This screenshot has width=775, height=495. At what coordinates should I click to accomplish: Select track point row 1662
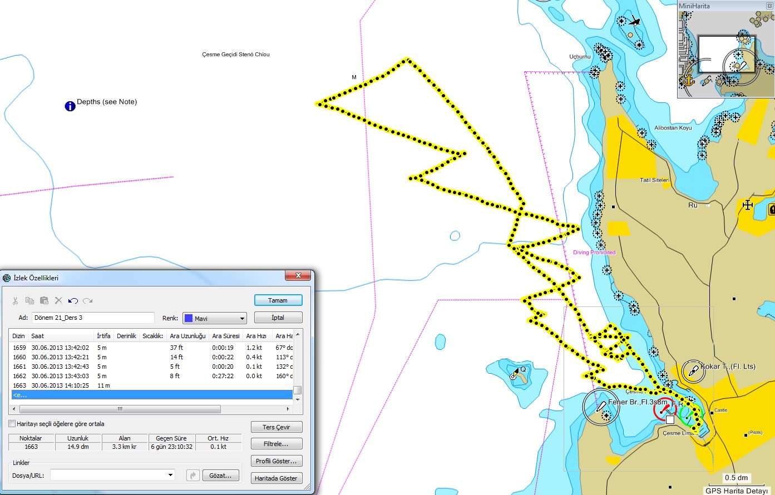(152, 376)
